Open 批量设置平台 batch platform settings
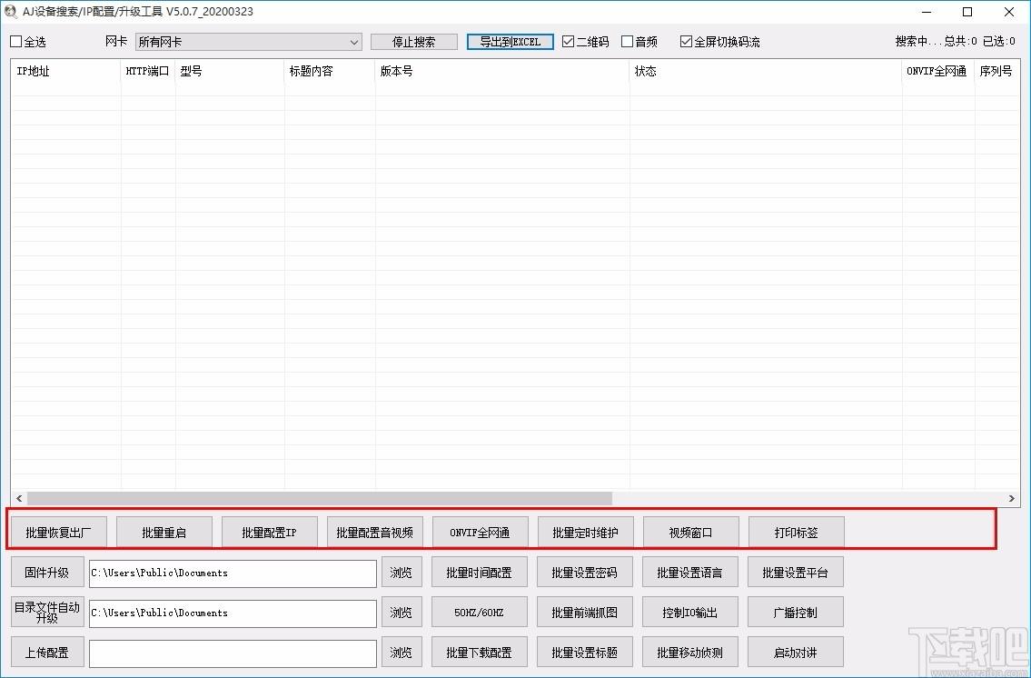1031x678 pixels. (x=796, y=573)
